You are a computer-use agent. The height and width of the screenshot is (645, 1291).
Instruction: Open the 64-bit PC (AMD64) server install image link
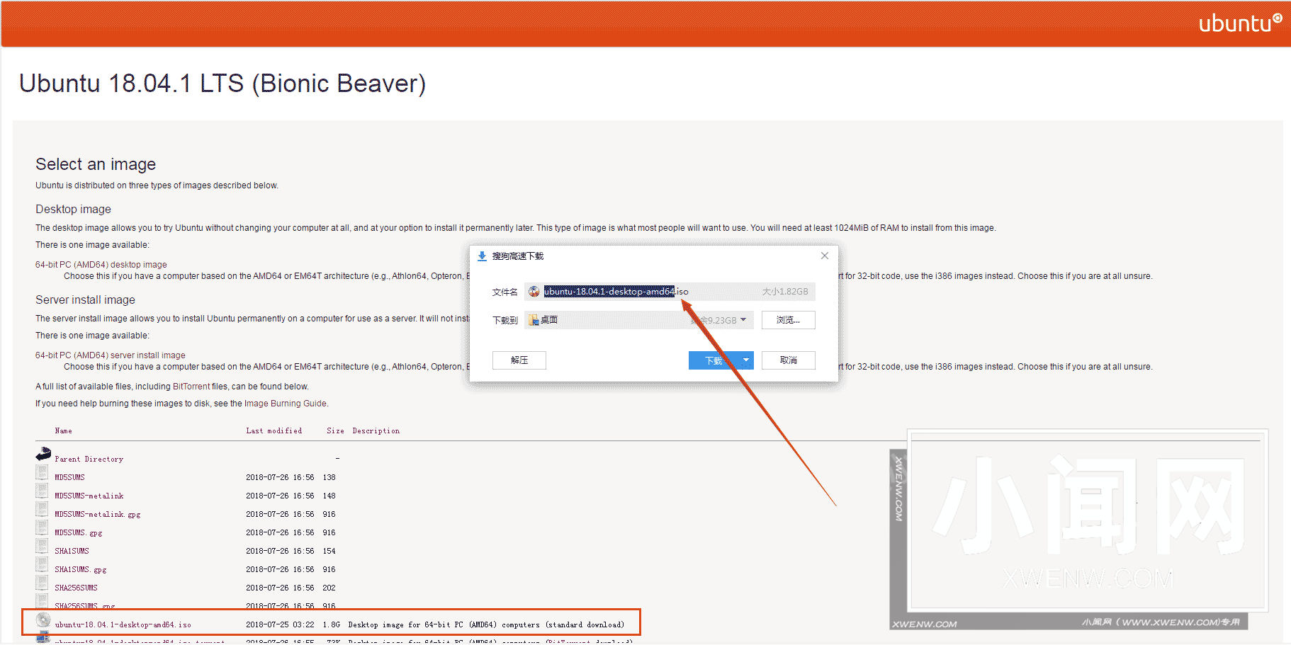click(x=111, y=355)
